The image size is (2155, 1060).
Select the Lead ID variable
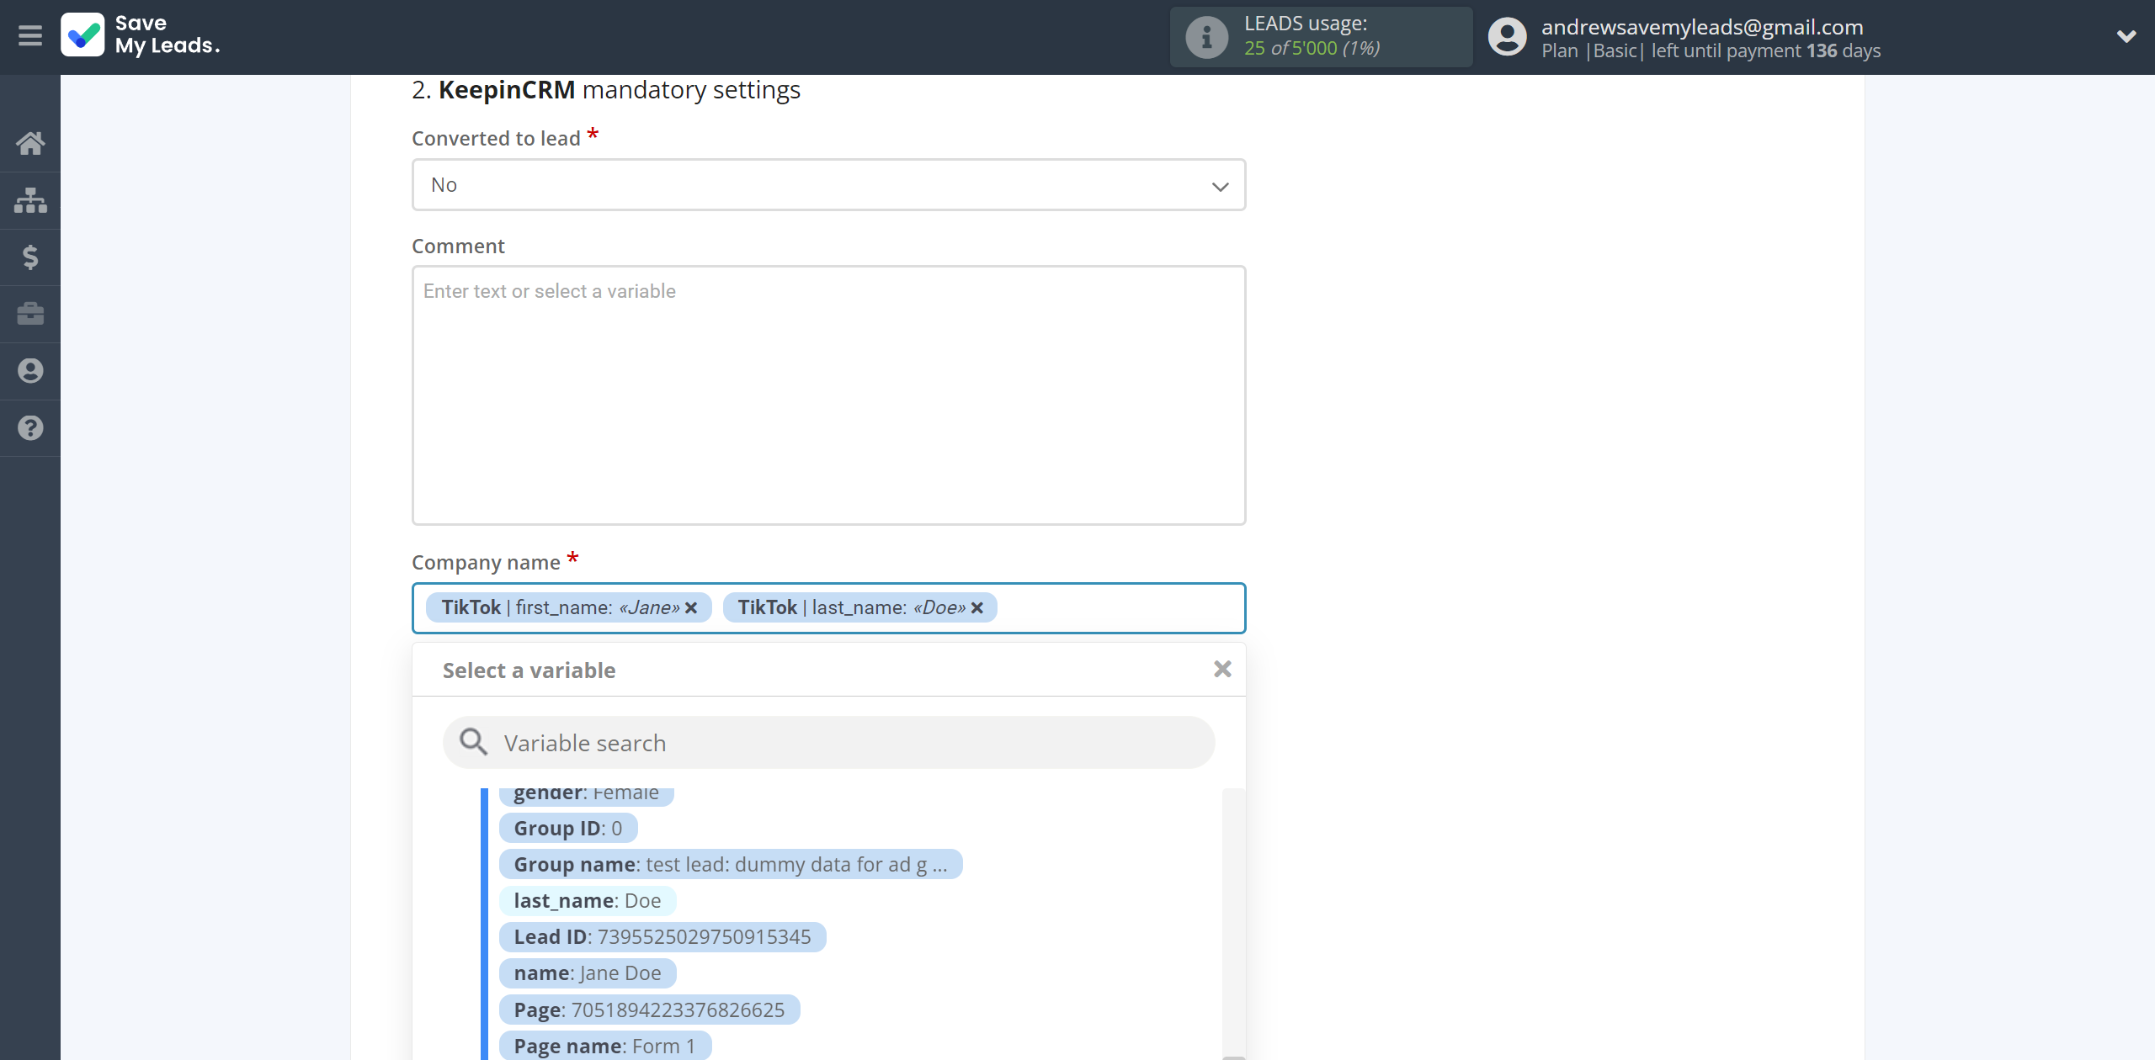tap(662, 936)
